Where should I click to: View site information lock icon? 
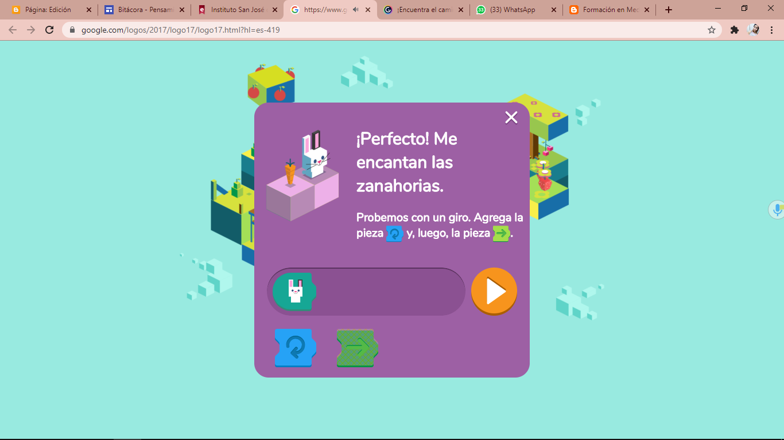[72, 30]
